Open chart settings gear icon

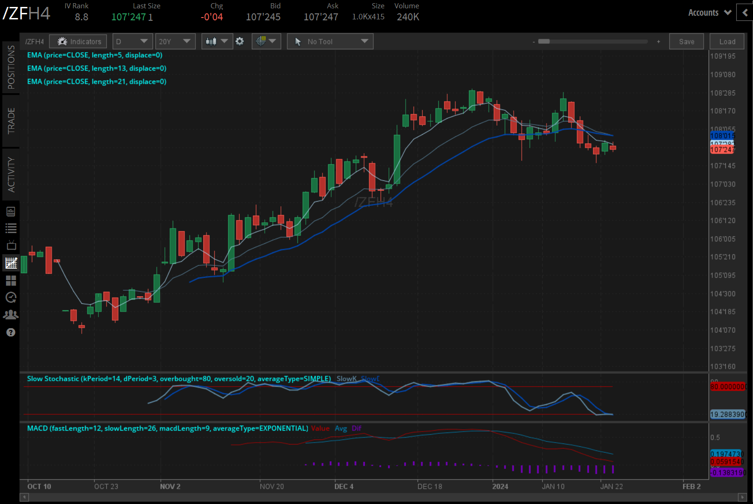pos(240,42)
